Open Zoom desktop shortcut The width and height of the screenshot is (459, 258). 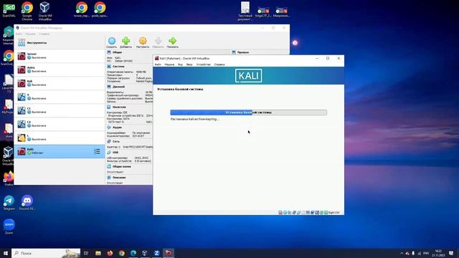(x=9, y=226)
